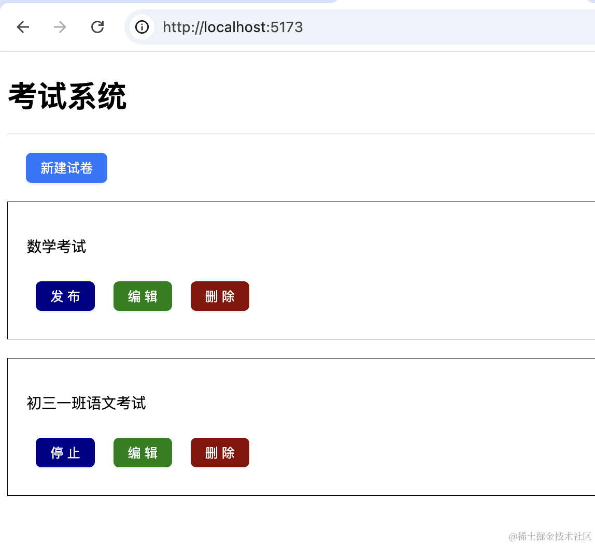The height and width of the screenshot is (545, 595).
Task: Click the localhost:5173 URL text
Action: (233, 27)
